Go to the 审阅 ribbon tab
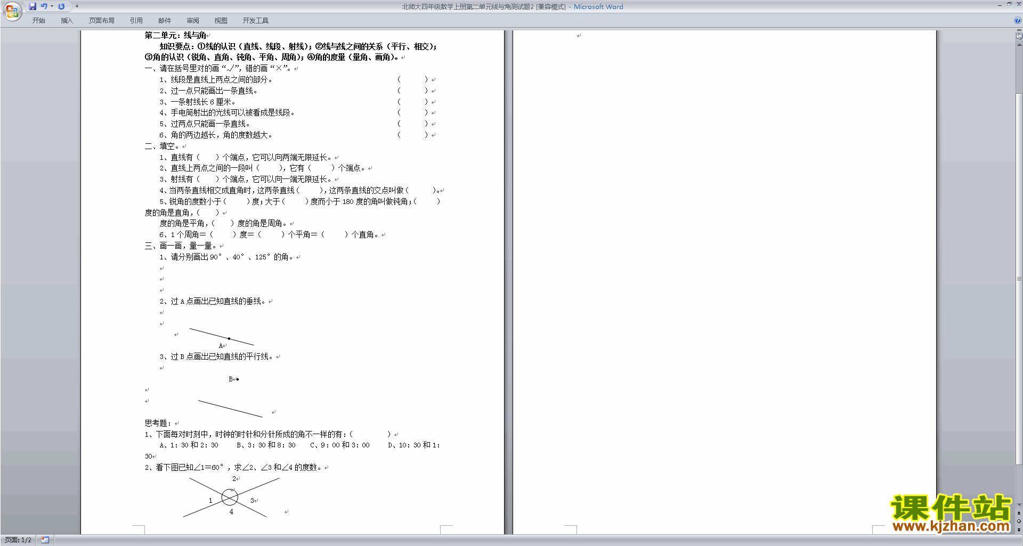 pos(193,20)
